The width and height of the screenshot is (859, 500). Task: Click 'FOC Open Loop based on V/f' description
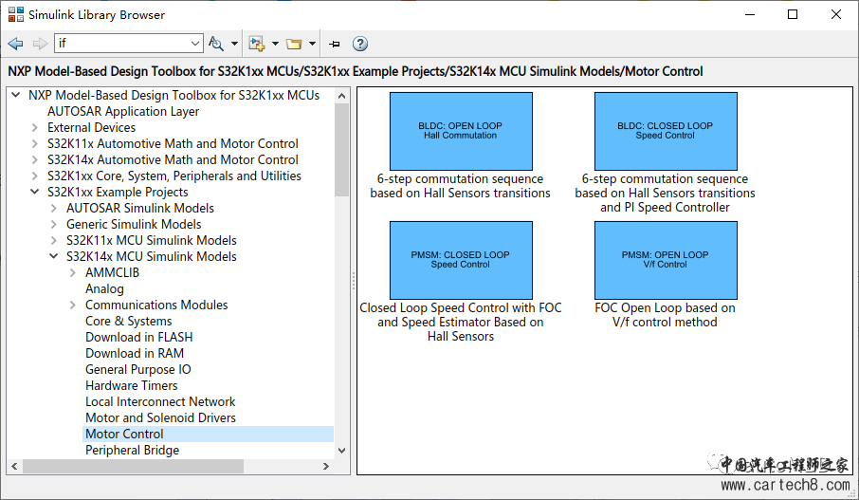pyautogui.click(x=665, y=315)
